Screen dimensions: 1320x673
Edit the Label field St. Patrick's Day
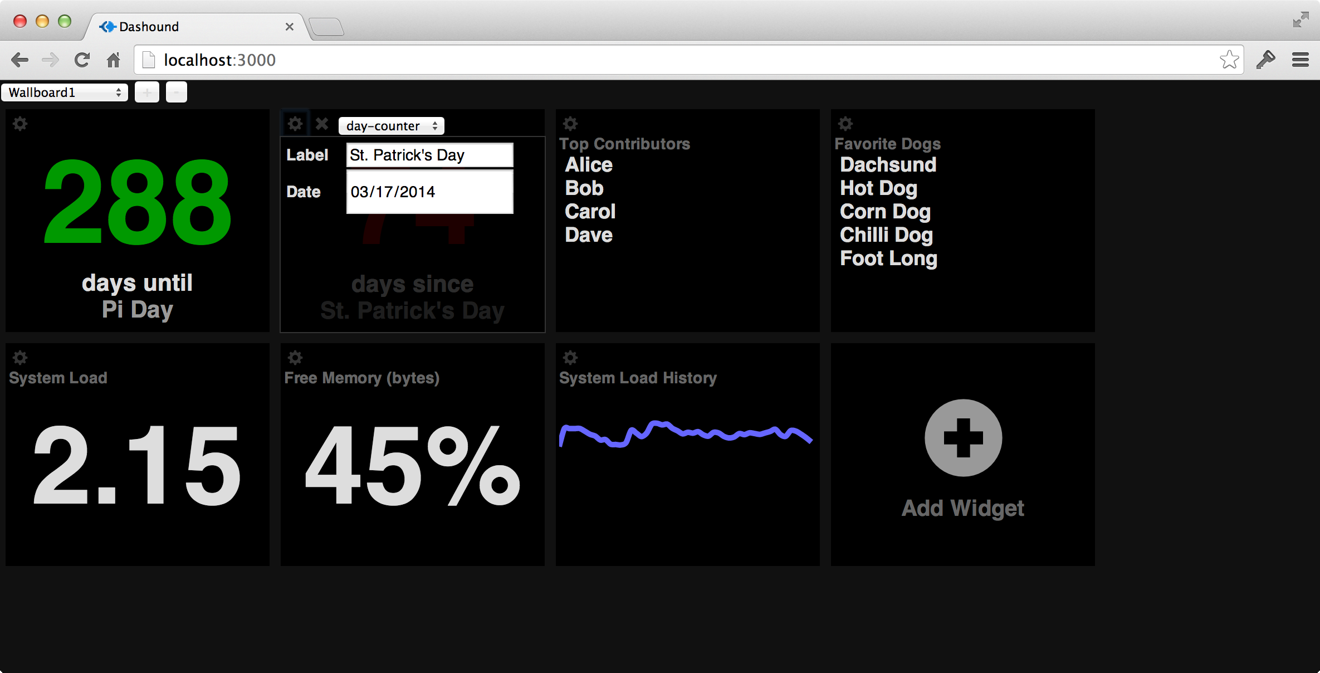coord(429,155)
